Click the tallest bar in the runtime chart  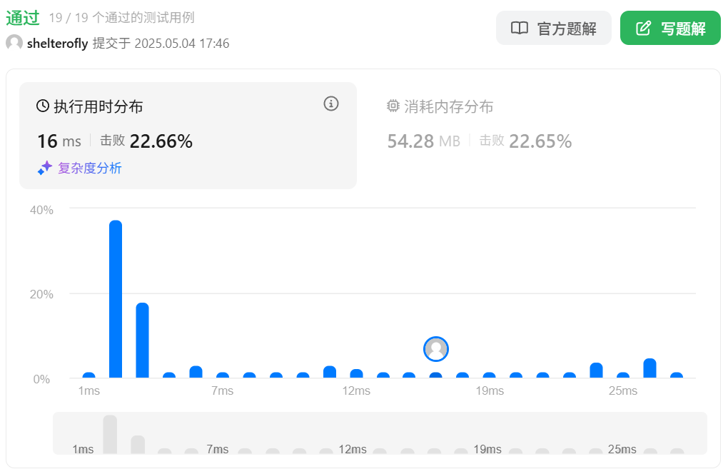pos(116,299)
